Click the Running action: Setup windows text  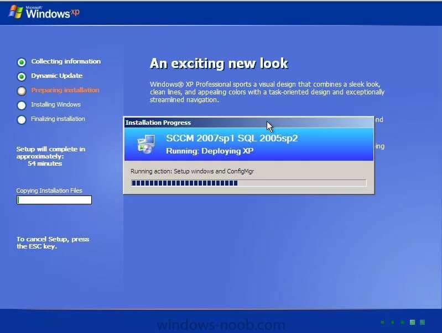193,171
